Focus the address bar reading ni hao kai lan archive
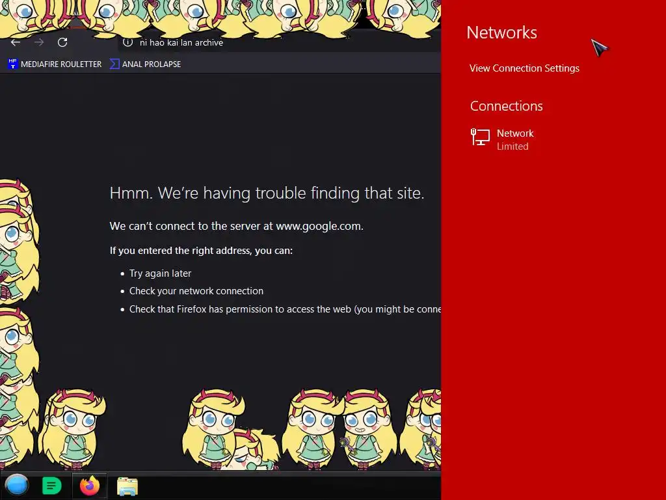The image size is (666, 500). pos(278,42)
